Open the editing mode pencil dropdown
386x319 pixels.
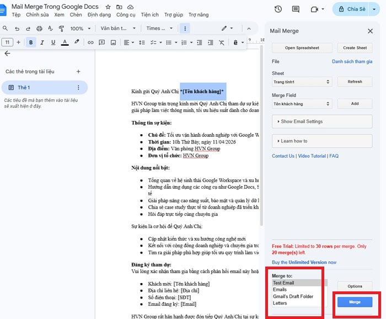(227, 28)
